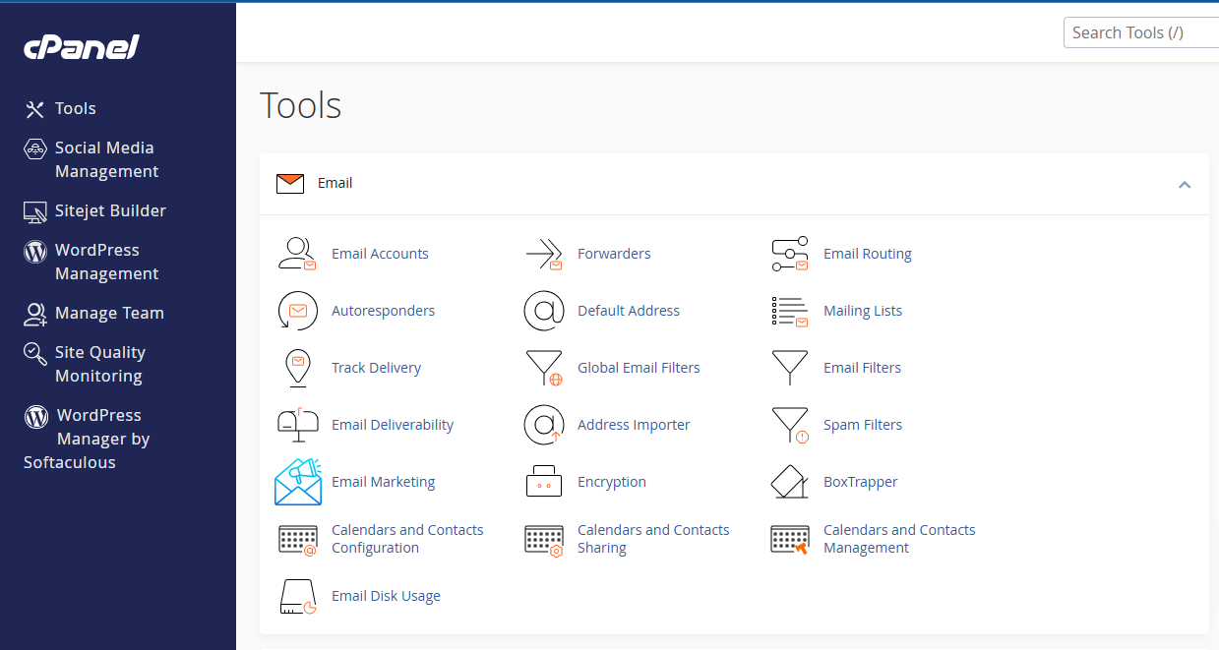Open the Email Disk Usage link
Viewport: 1219px width, 650px height.
[386, 596]
